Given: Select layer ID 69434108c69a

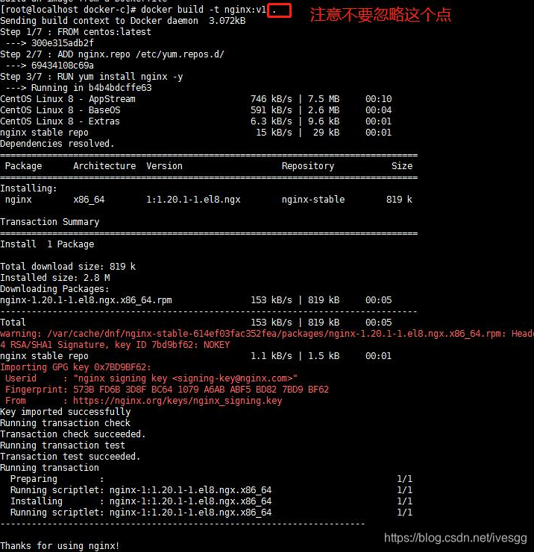Looking at the screenshot, I should pos(63,66).
